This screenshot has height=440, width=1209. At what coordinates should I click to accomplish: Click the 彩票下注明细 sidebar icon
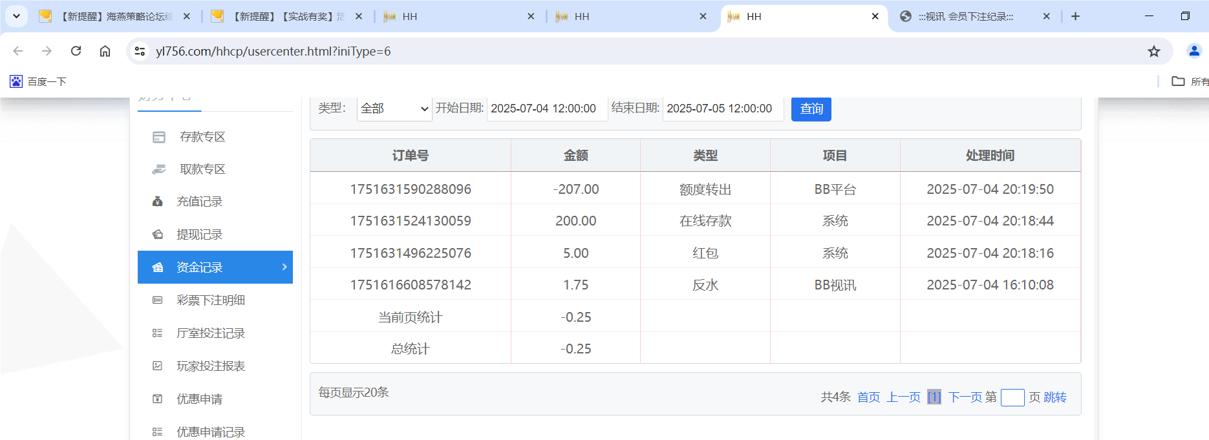tap(157, 300)
